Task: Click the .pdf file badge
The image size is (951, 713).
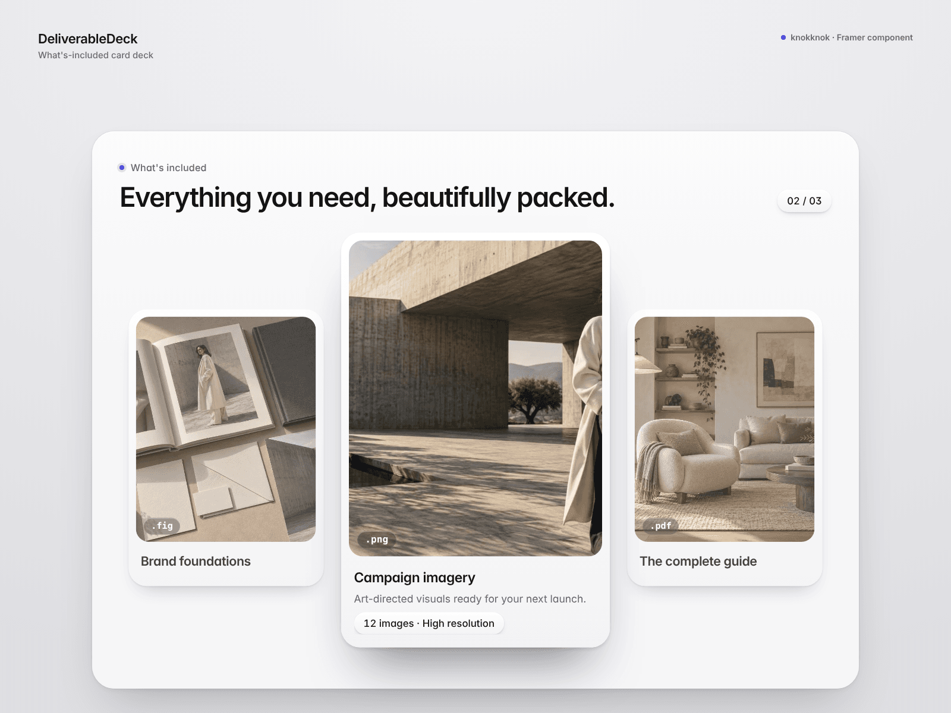Action: point(660,526)
